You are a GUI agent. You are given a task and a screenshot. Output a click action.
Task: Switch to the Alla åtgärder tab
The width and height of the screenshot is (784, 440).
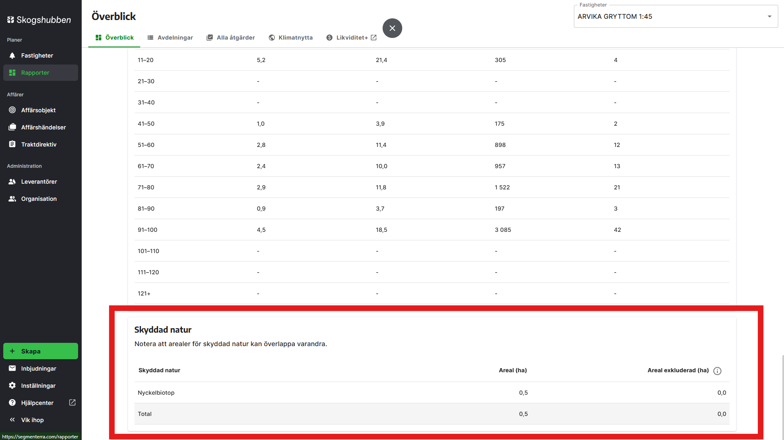[x=231, y=38]
